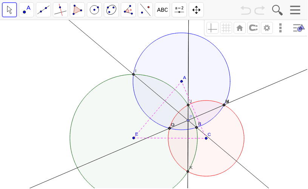This screenshot has height=189, width=308.
Task: Select the Move arrow tool
Action: (9, 10)
